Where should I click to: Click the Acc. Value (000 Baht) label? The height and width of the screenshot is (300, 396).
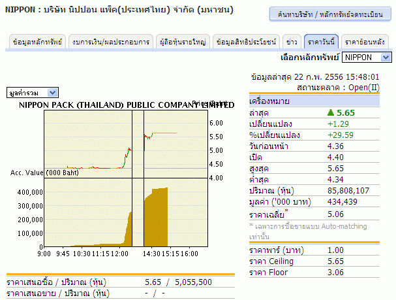tap(44, 173)
